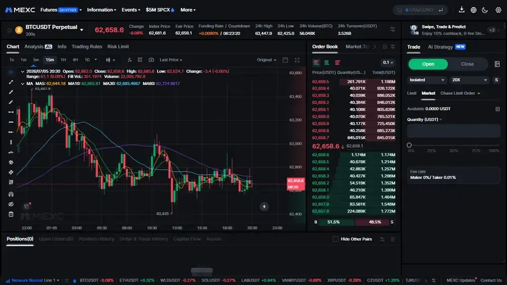The height and width of the screenshot is (285, 507).
Task: Select the Open position toggle
Action: (x=428, y=64)
